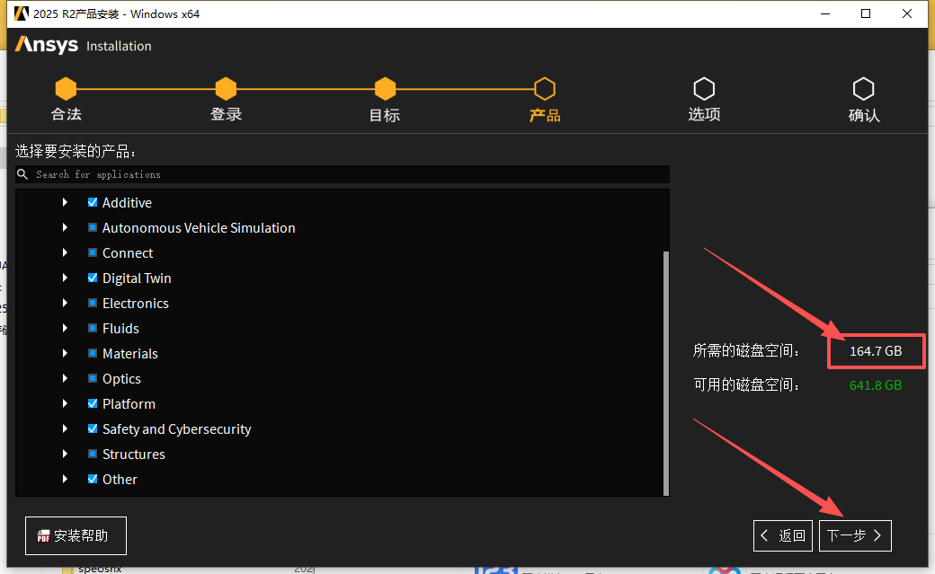
Task: Click the 确认 step hexagon icon
Action: pos(864,88)
